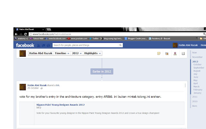Open the shared "link" word in the post
This screenshot has height=129, width=206.
pyautogui.click(x=58, y=85)
